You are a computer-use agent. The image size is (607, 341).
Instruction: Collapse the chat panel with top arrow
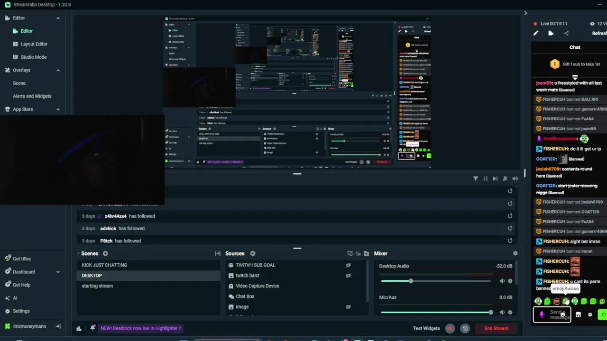point(525,13)
